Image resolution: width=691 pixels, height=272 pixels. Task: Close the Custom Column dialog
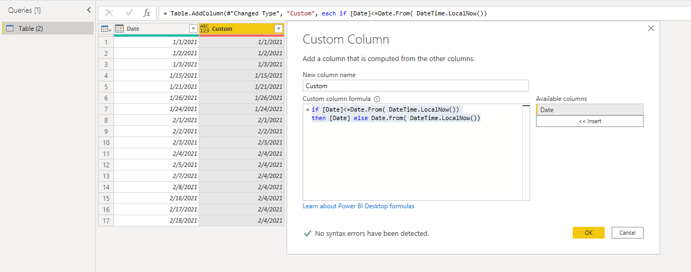coord(651,28)
